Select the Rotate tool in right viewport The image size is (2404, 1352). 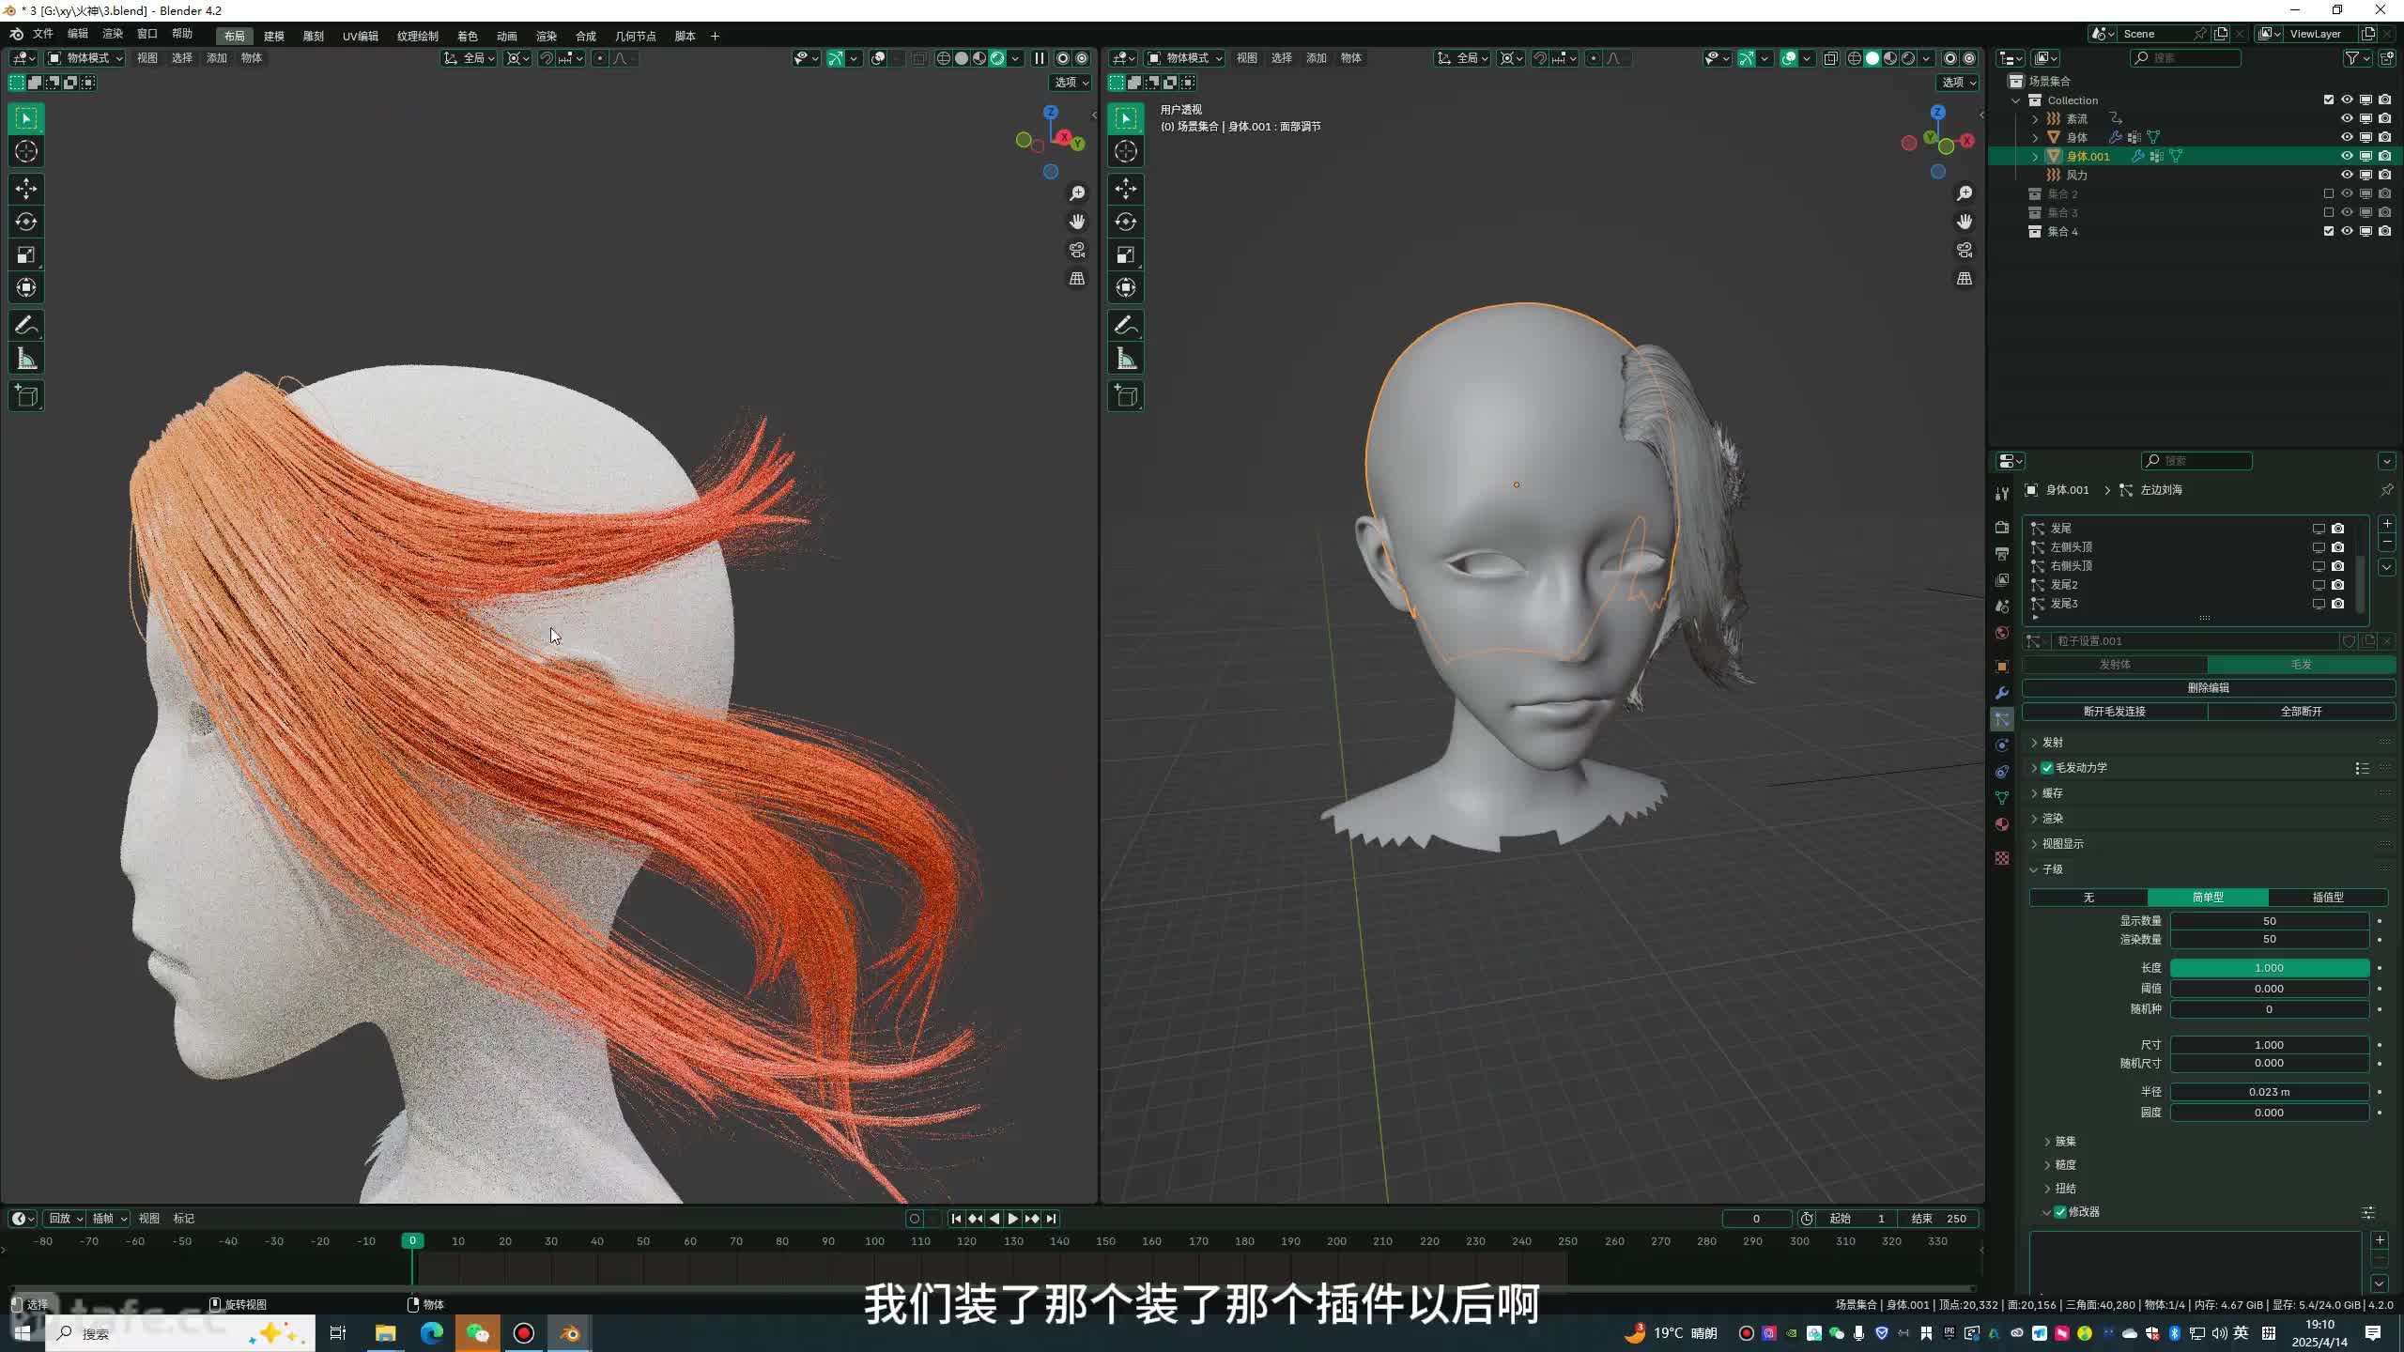pyautogui.click(x=1126, y=222)
